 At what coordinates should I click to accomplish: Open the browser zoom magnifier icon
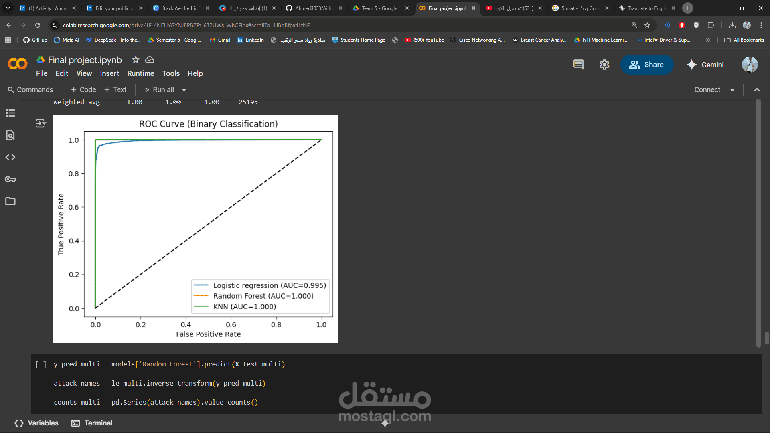(634, 25)
